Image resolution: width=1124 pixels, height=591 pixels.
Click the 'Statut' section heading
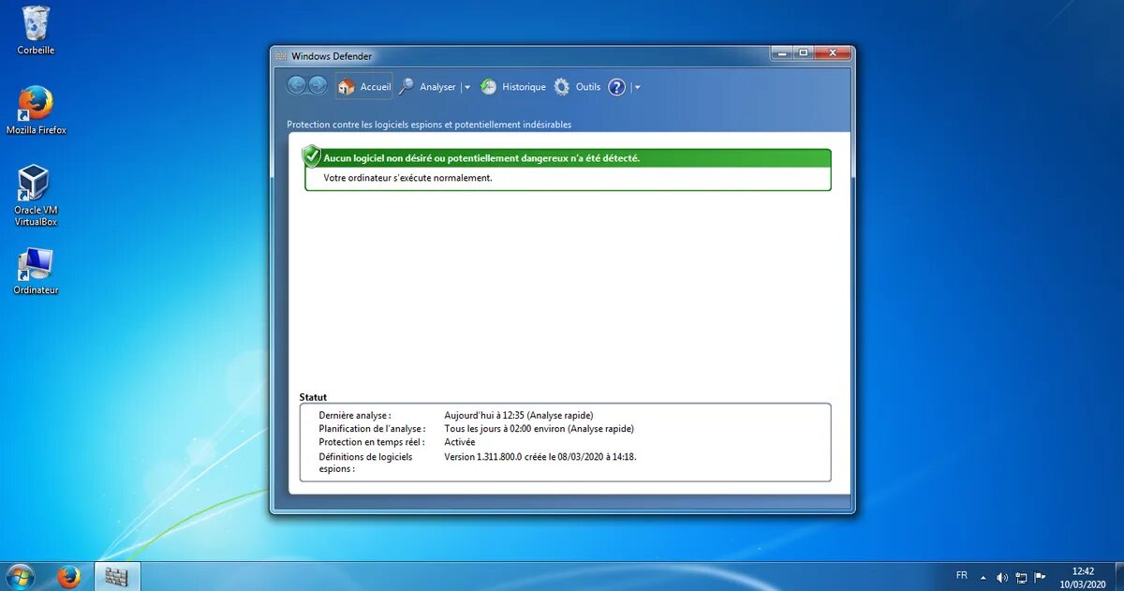[x=313, y=397]
